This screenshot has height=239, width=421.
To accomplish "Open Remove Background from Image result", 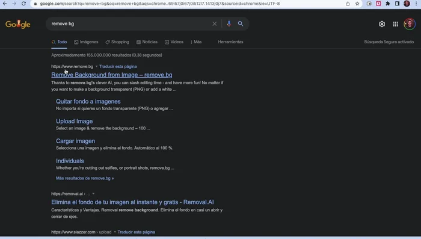I will coord(112,75).
